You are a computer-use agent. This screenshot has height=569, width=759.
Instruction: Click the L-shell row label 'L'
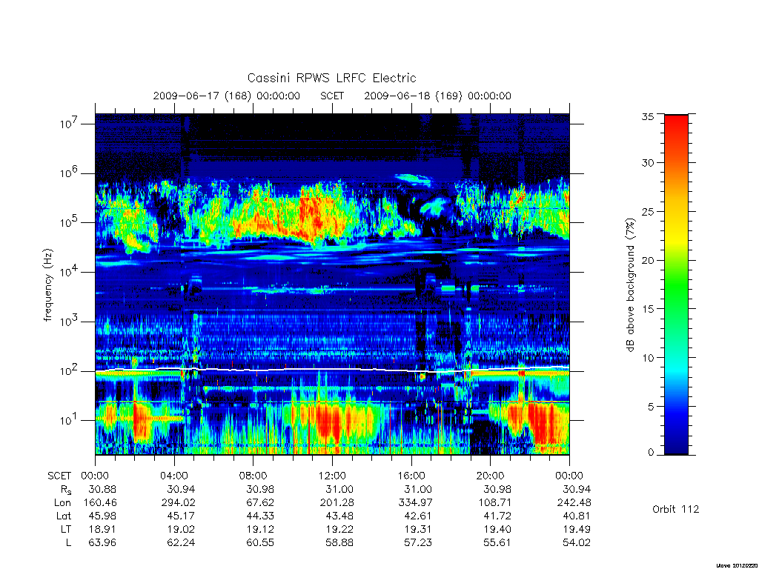click(69, 543)
